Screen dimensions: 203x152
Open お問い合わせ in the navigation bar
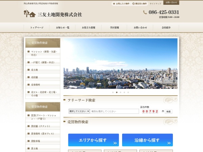click(x=140, y=28)
